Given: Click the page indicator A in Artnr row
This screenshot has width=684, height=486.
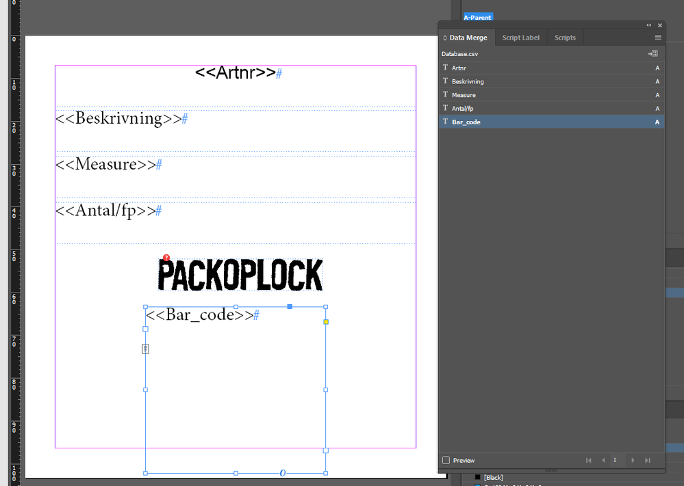Looking at the screenshot, I should pyautogui.click(x=657, y=68).
